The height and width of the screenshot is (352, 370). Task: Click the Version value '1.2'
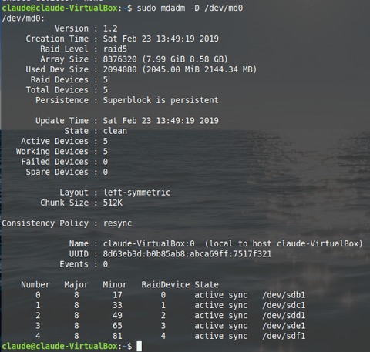point(110,28)
